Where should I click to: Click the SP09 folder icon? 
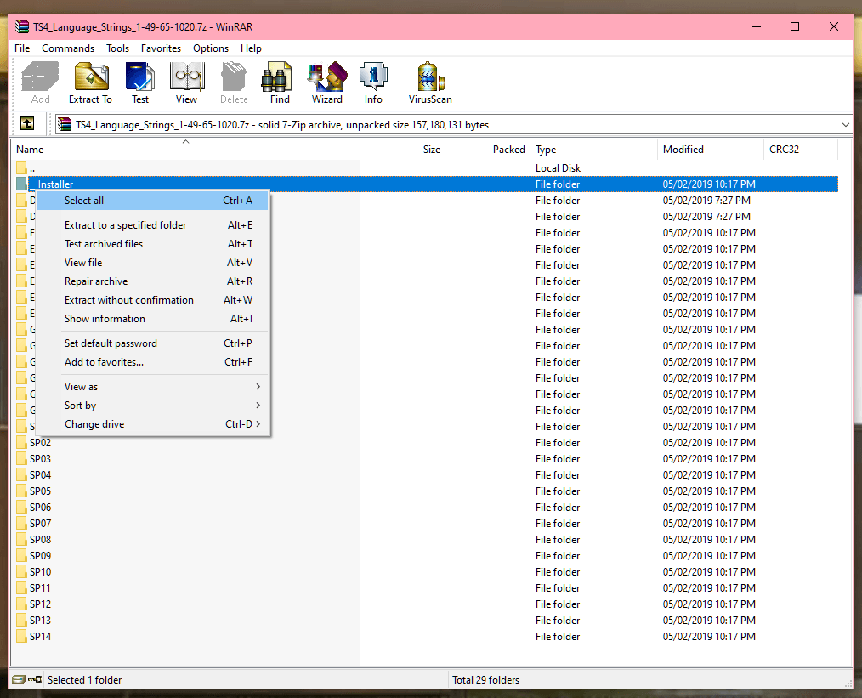(21, 556)
